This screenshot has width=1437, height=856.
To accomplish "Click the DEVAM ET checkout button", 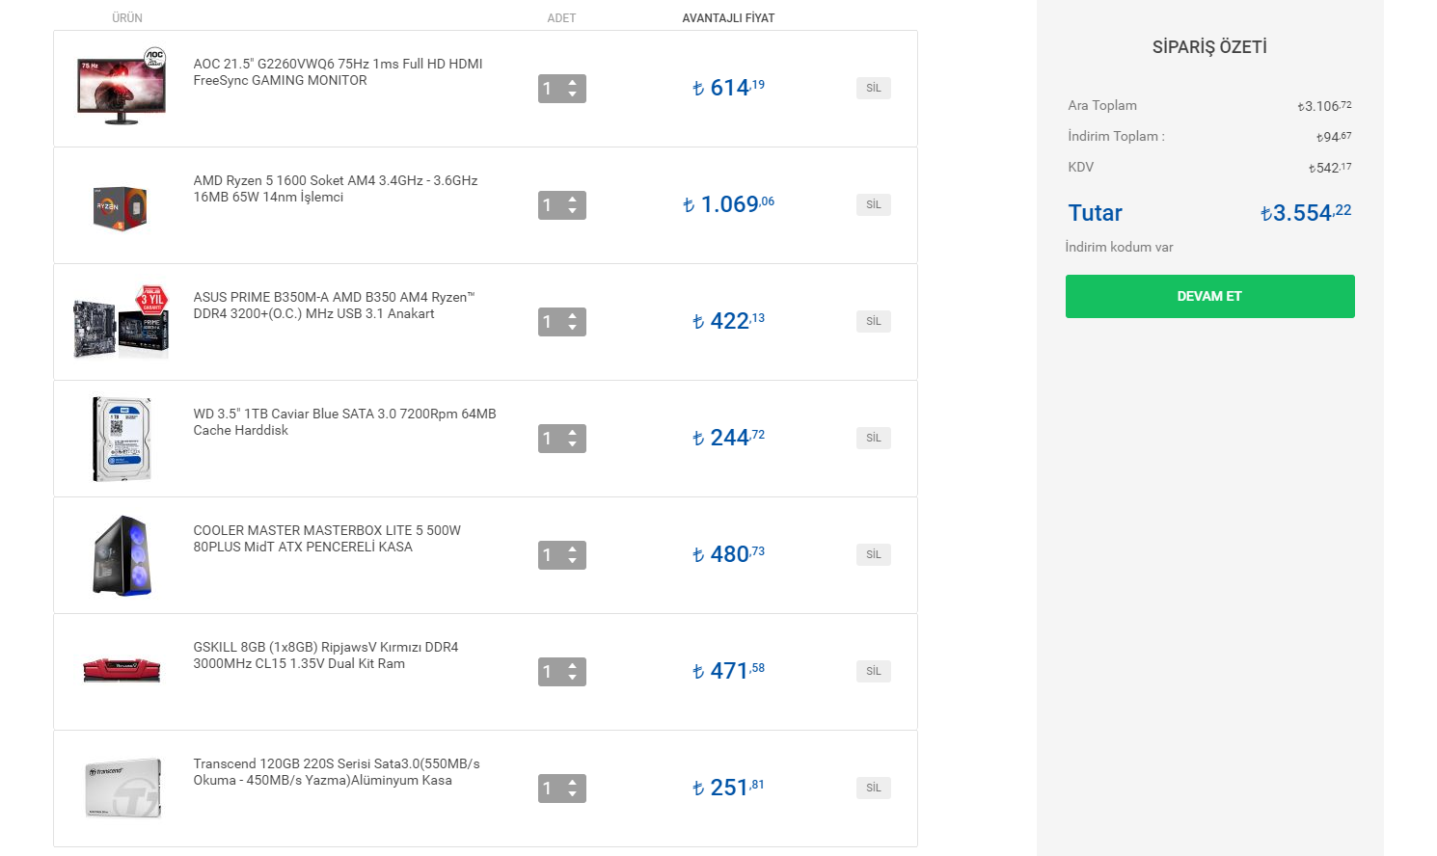I will click(1209, 296).
